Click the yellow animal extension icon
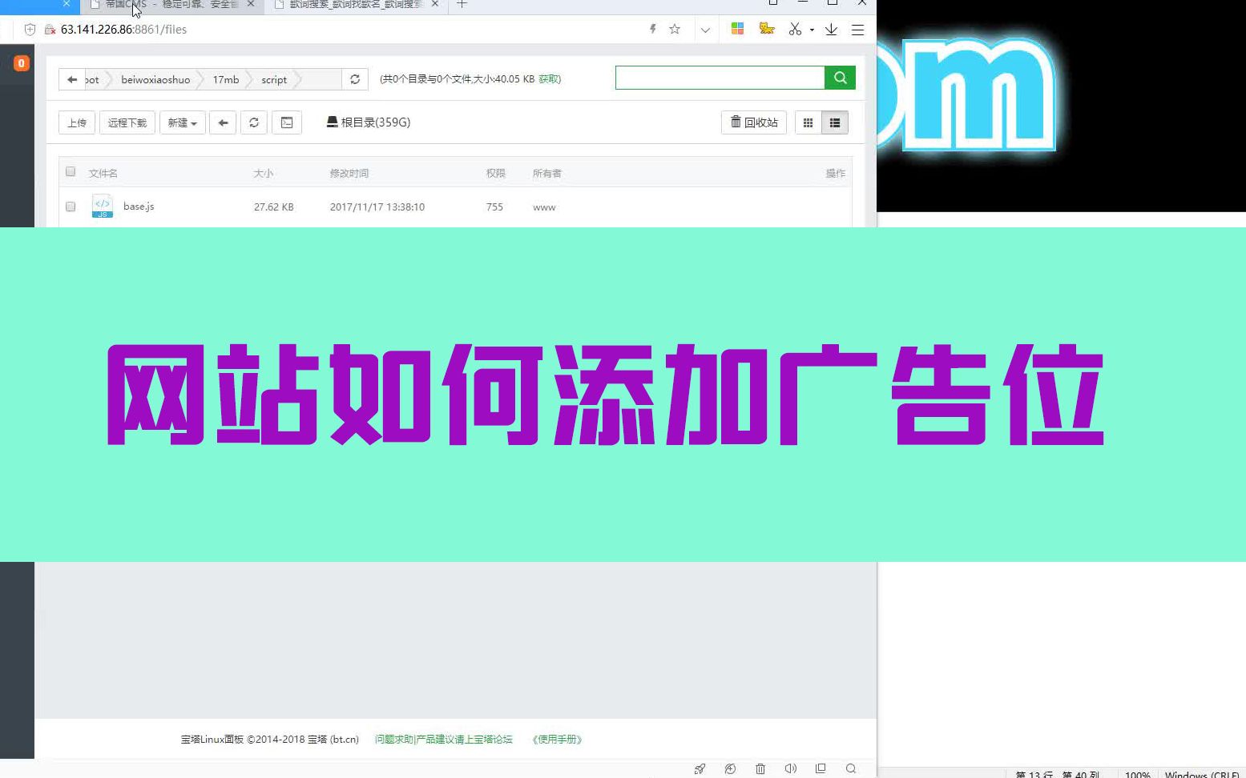Screen dimensions: 1246x778 coord(767,29)
